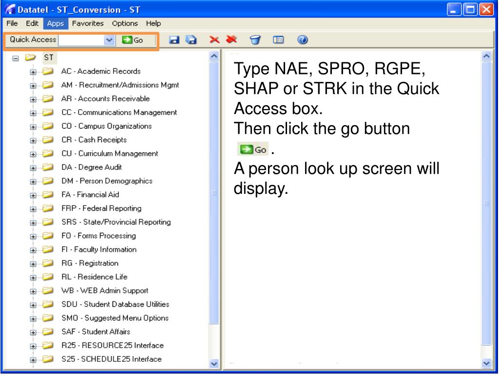Click the folder icon for RG - Registration
Image resolution: width=499 pixels, height=374 pixels.
pos(48,263)
